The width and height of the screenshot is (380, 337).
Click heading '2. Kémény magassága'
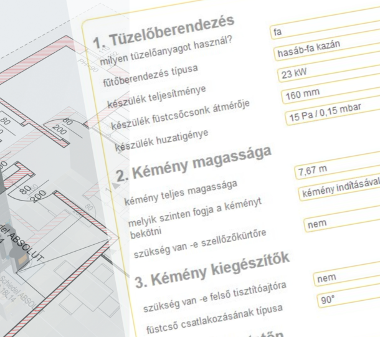point(194,164)
